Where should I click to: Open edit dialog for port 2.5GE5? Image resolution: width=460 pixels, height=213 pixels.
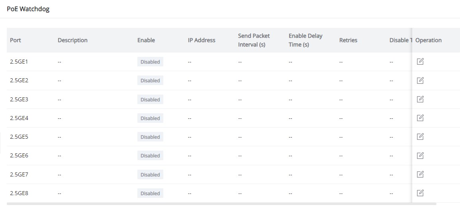[420, 137]
